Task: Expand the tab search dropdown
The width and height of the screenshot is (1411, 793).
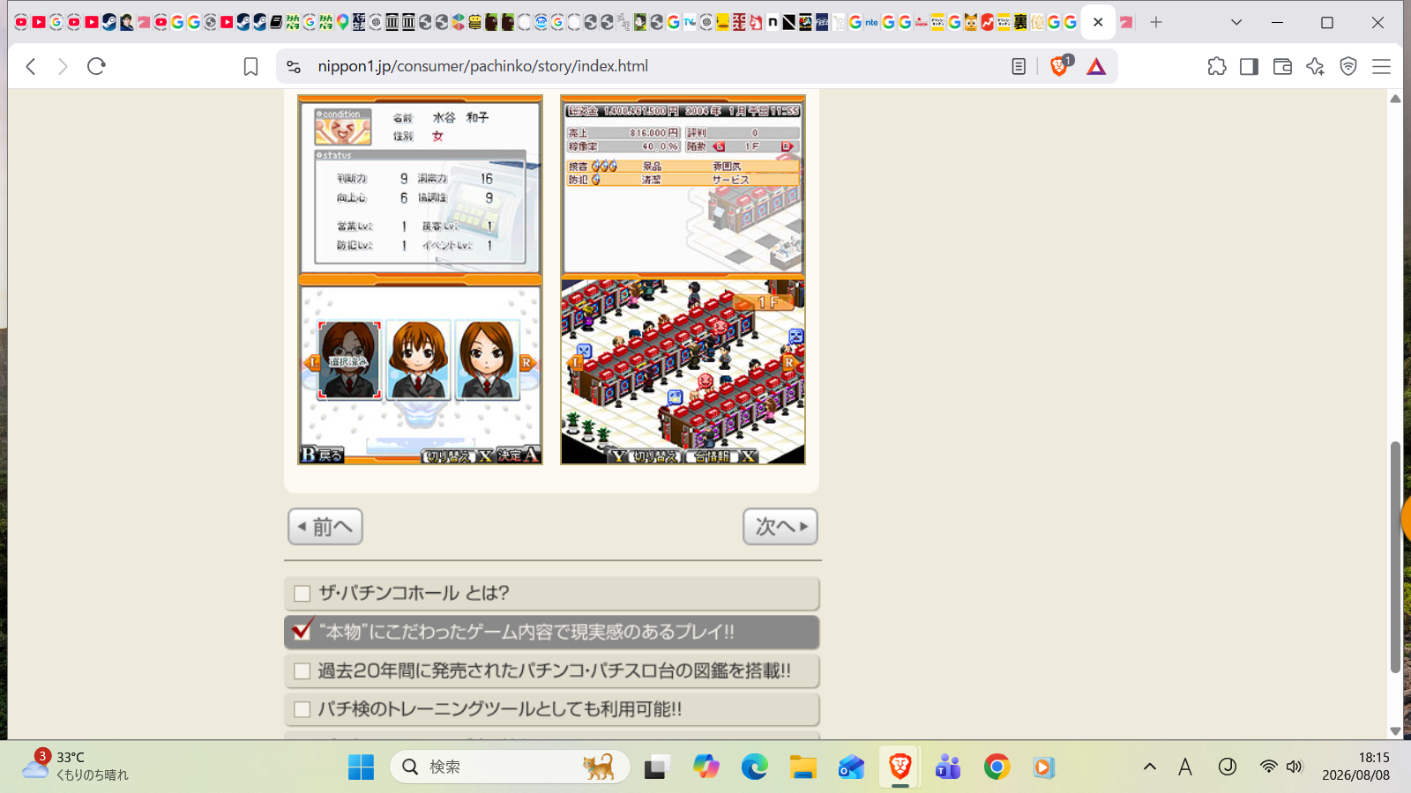Action: pyautogui.click(x=1236, y=22)
